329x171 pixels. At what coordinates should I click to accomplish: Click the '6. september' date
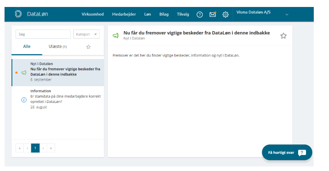[x=41, y=80]
